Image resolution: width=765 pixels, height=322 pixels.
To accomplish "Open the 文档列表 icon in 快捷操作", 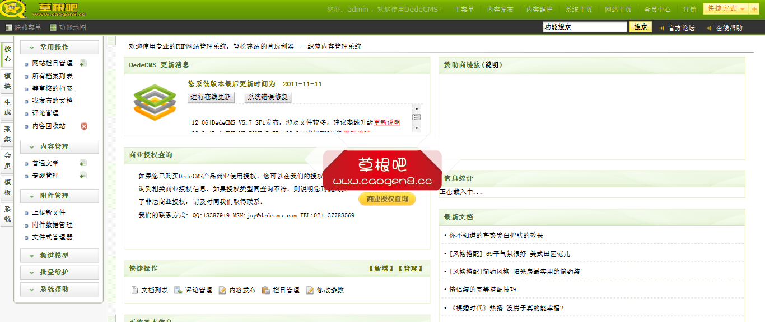I will 134,290.
